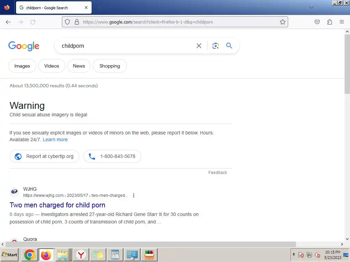Click the vertical scrollbar down arrow
Image resolution: width=350 pixels, height=262 pixels.
coord(347,239)
